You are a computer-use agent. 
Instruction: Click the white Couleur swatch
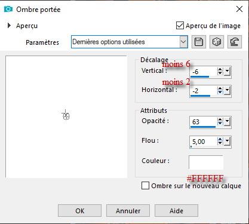206,162
